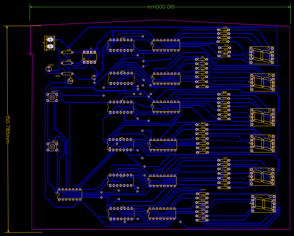Select resistor R2 in the resistor column

click(x=202, y=59)
